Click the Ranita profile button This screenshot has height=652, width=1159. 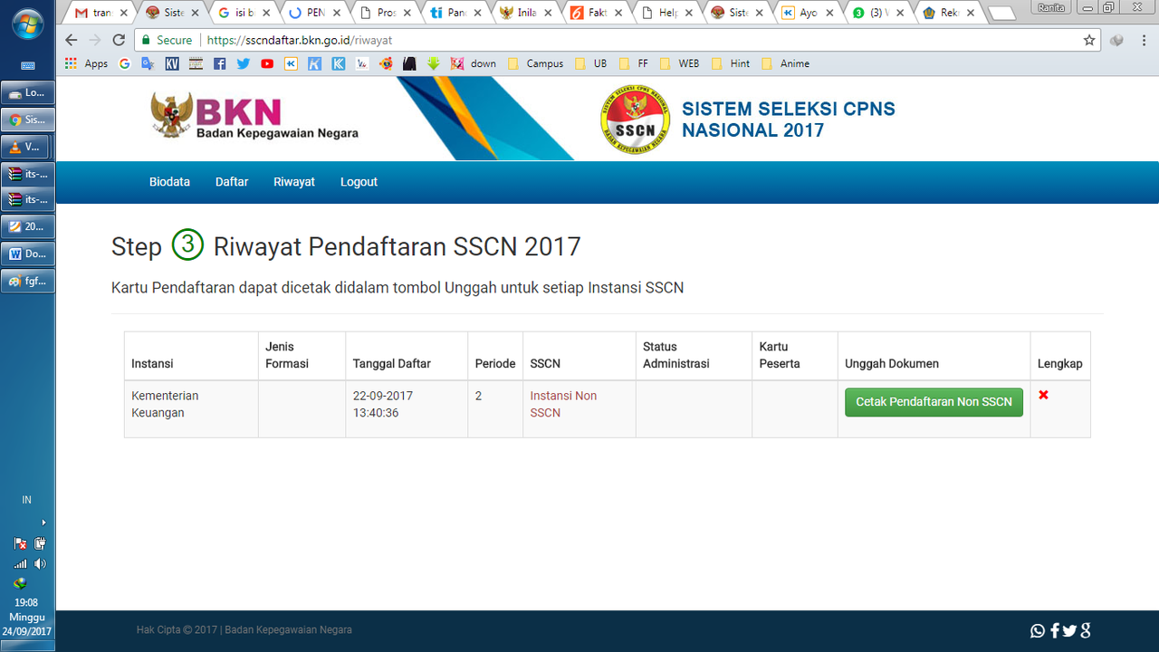(1051, 7)
